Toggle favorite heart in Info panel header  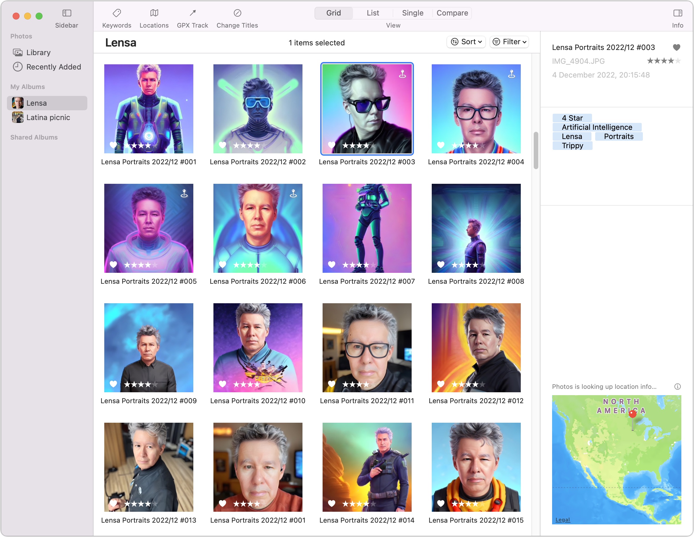pos(676,47)
